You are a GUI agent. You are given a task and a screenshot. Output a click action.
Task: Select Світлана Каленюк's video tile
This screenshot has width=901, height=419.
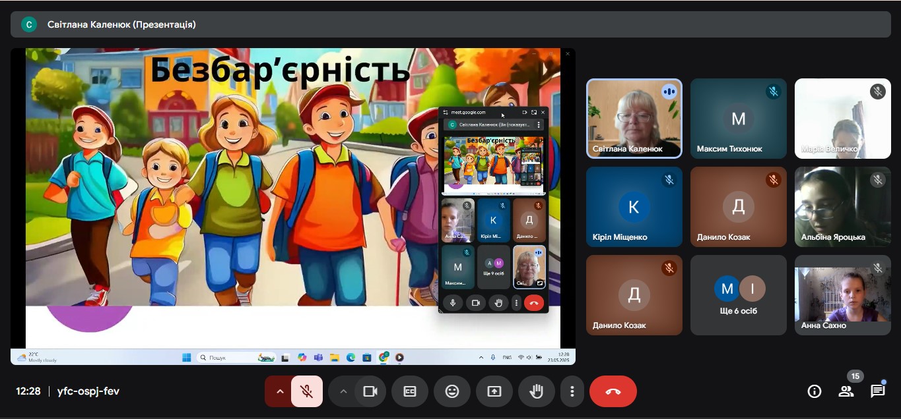634,119
